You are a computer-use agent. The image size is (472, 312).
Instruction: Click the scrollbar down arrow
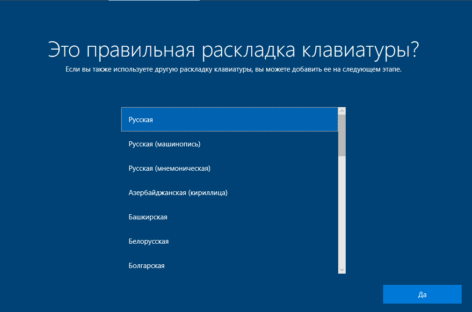coord(341,270)
